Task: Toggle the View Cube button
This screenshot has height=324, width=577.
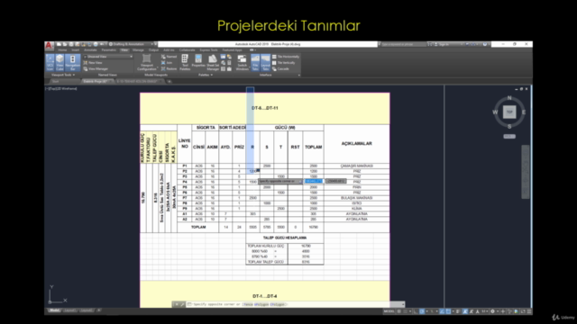Action: (60, 63)
